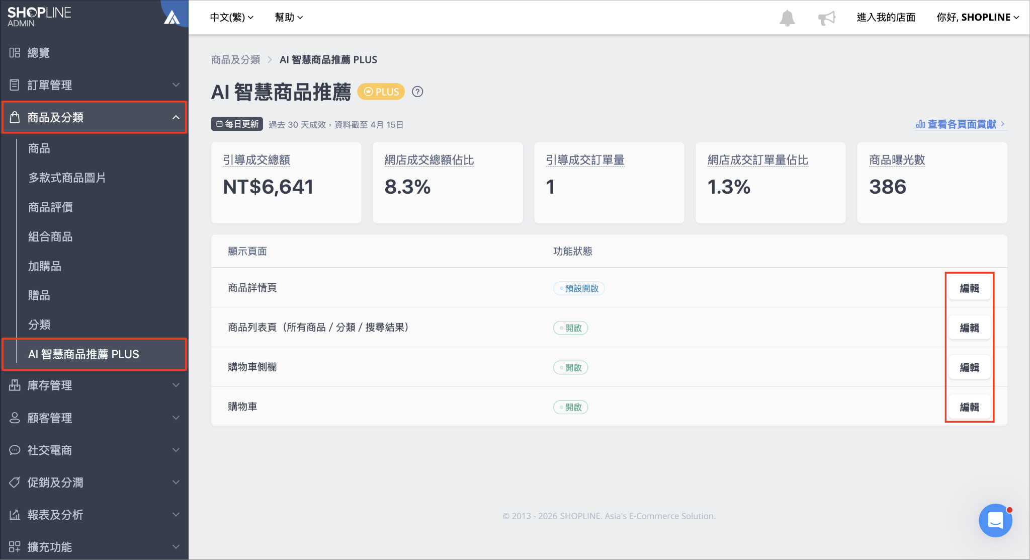
Task: Click the 預設開啟 status badge
Action: (x=579, y=288)
